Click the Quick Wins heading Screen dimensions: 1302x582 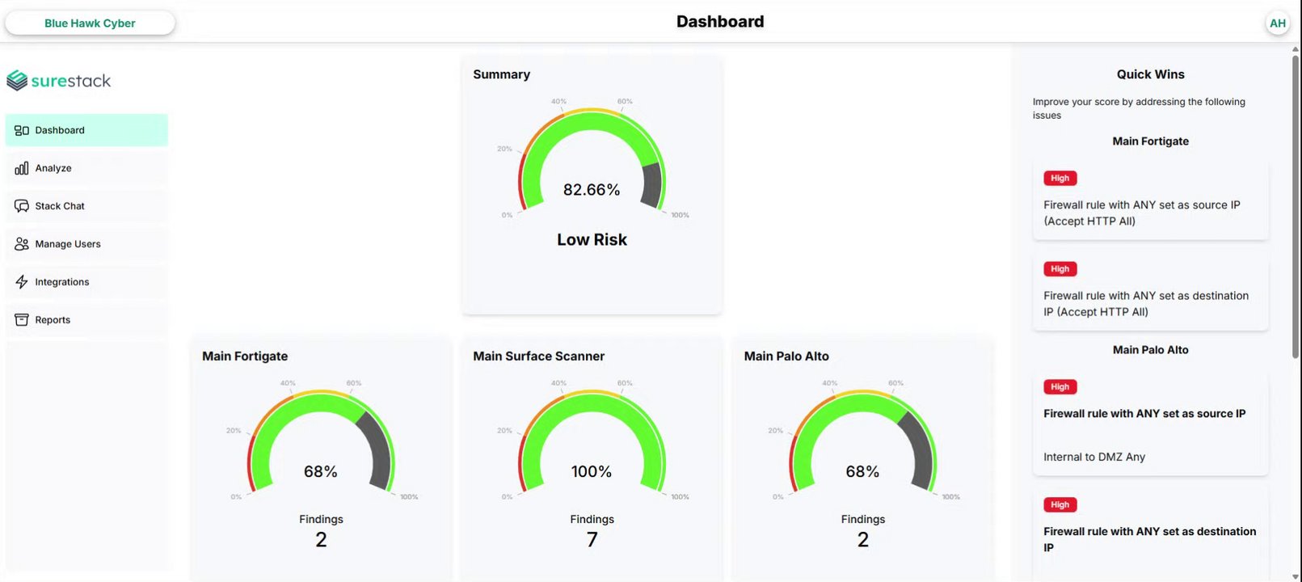1150,74
